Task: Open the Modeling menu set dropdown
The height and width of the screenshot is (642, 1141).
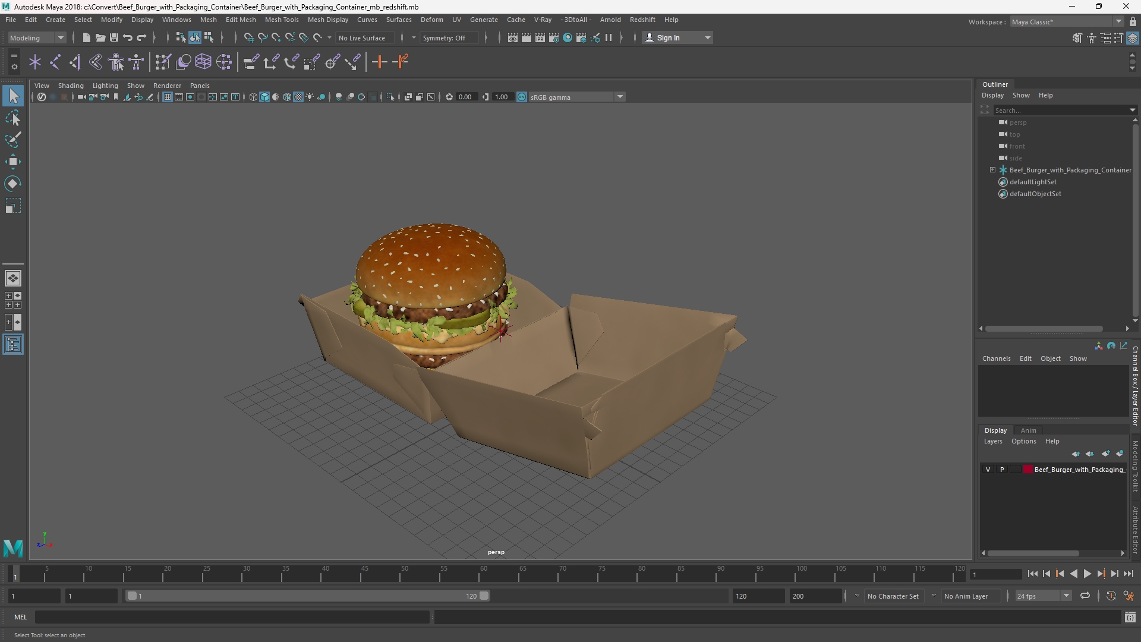Action: pyautogui.click(x=36, y=37)
